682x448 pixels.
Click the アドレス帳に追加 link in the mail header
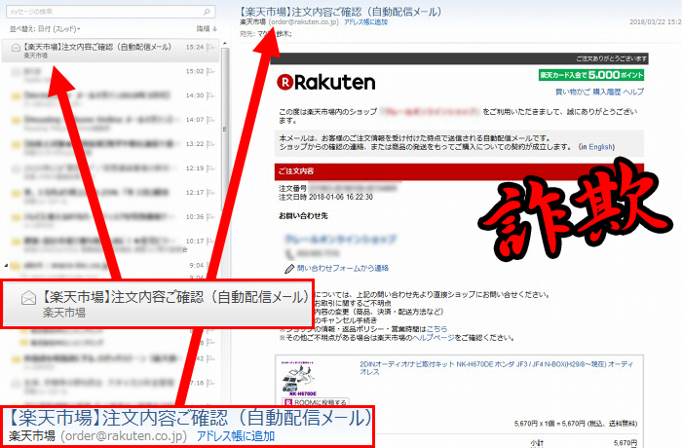[x=365, y=21]
